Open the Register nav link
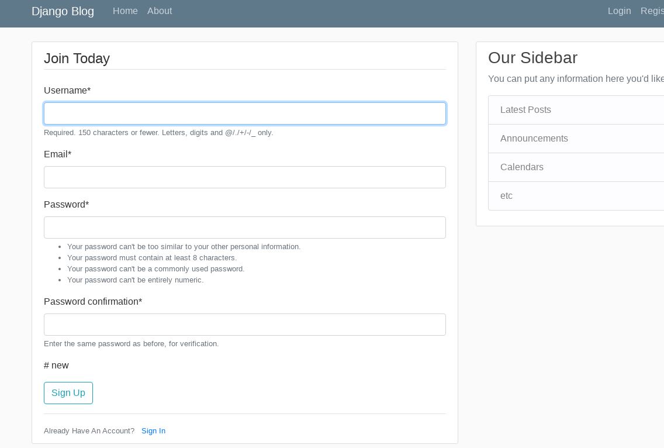Viewport: 664px width, 448px height. pos(652,11)
